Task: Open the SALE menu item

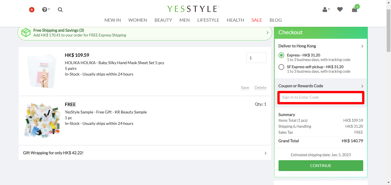Action: click(257, 20)
